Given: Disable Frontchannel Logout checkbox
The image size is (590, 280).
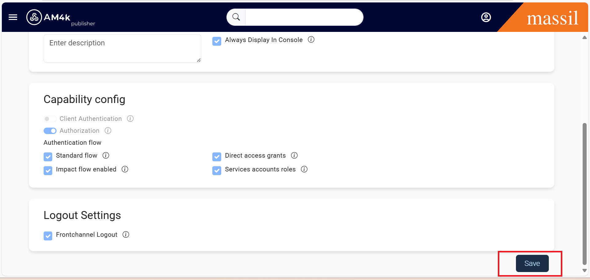Looking at the screenshot, I should coord(48,236).
